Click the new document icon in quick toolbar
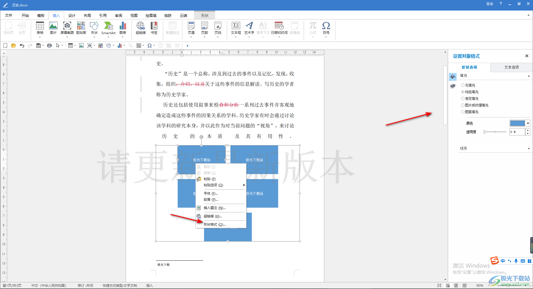 (5, 46)
